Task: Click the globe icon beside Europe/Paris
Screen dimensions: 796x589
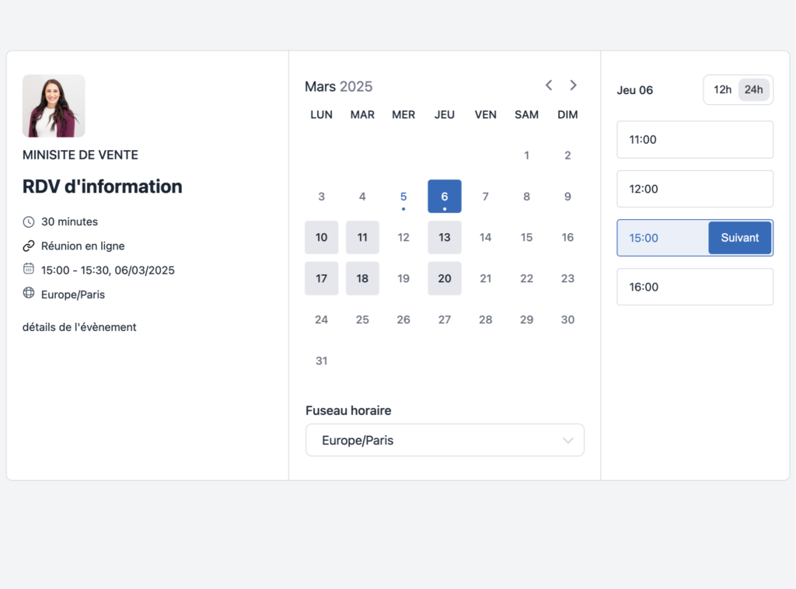Action: (x=29, y=294)
